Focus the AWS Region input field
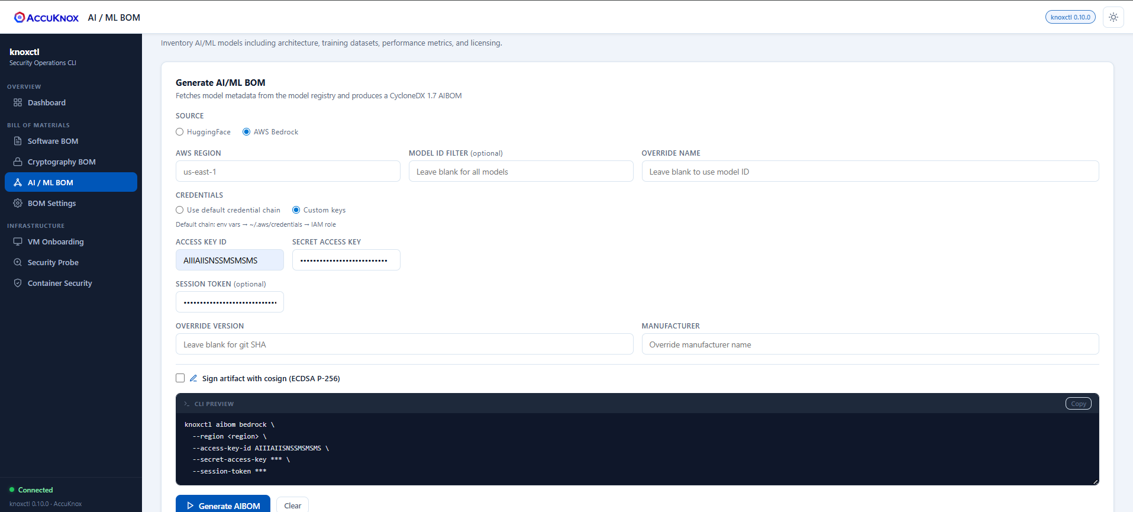 (x=288, y=172)
